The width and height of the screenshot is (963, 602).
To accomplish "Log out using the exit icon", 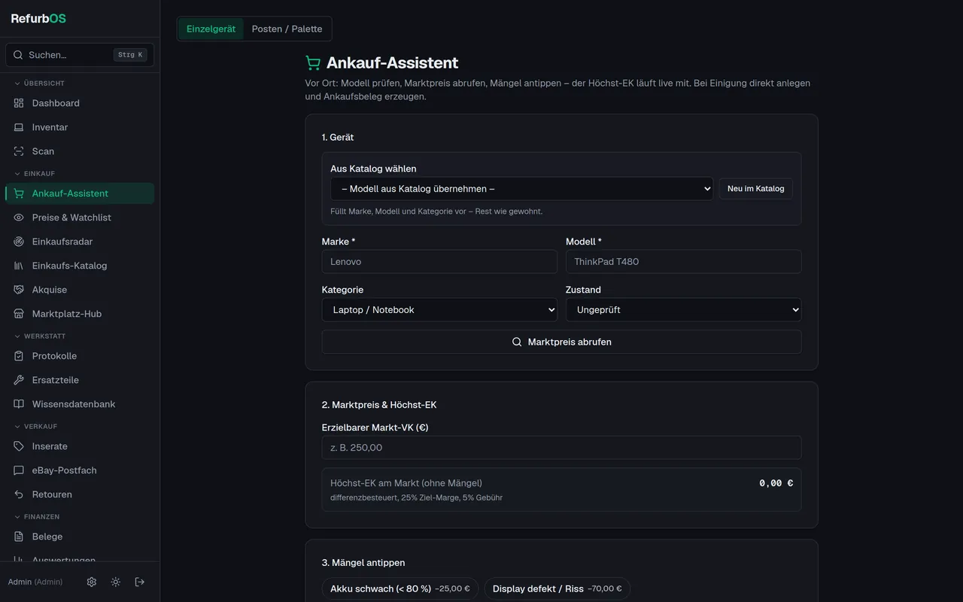I will (x=140, y=582).
